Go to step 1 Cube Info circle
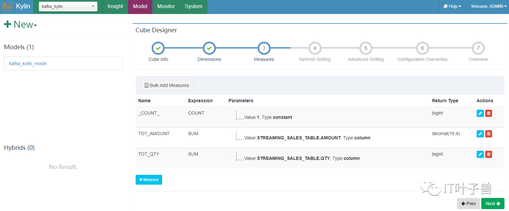 pos(158,49)
